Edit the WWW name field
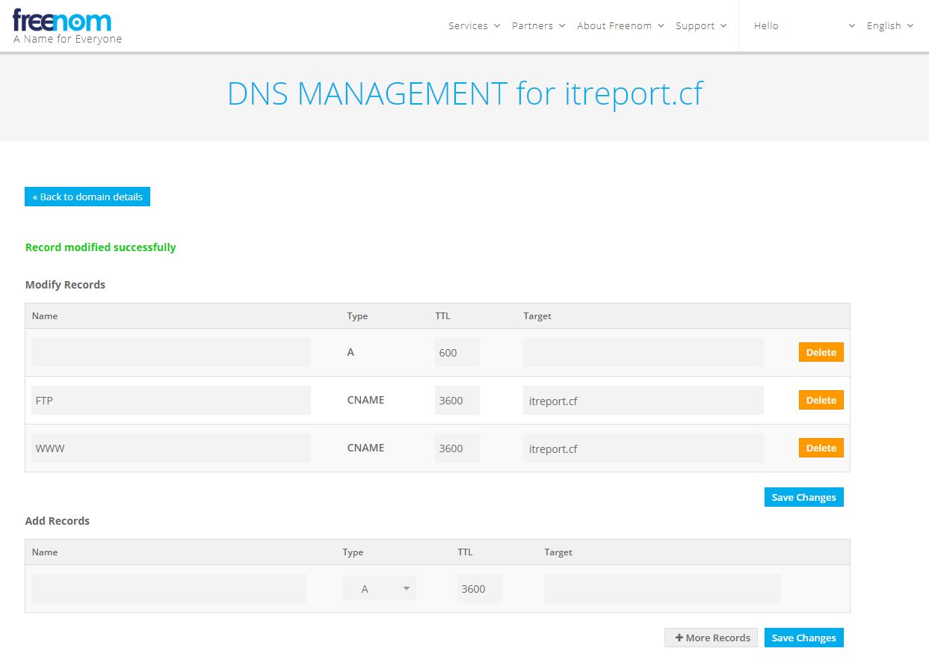929x660 pixels. coord(170,448)
